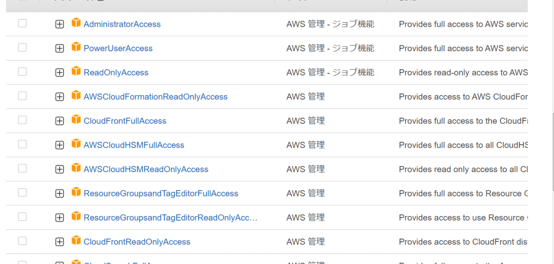
Task: Open ResourceGroupsandTagEditorReadOnlyAcc… link
Action: point(170,218)
